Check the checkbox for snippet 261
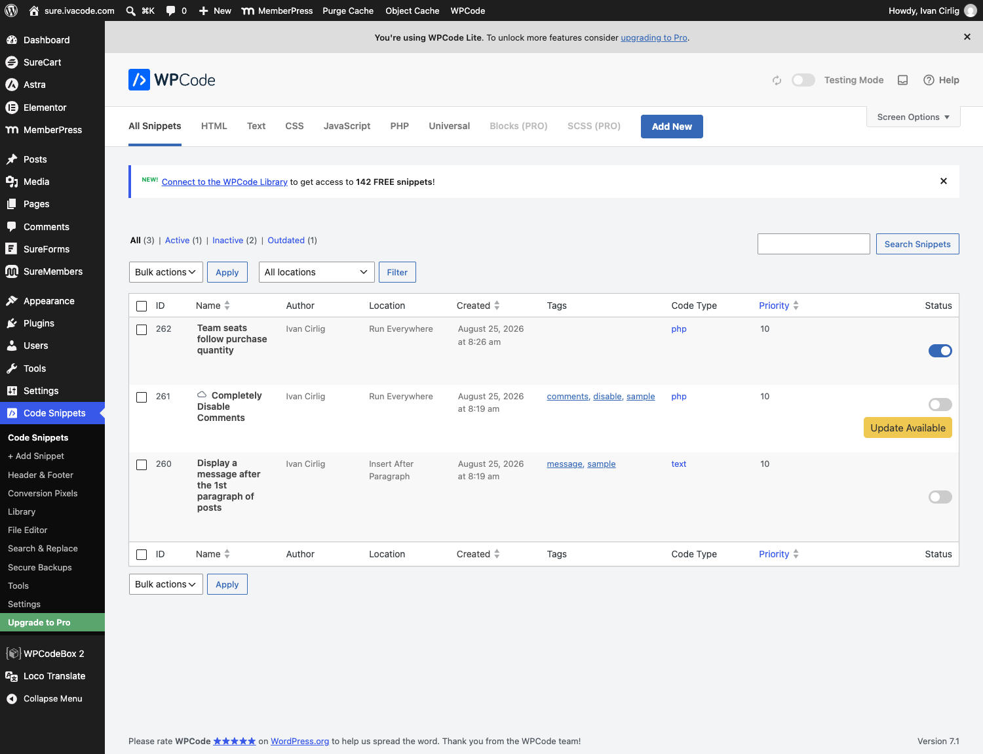This screenshot has height=754, width=983. click(142, 397)
